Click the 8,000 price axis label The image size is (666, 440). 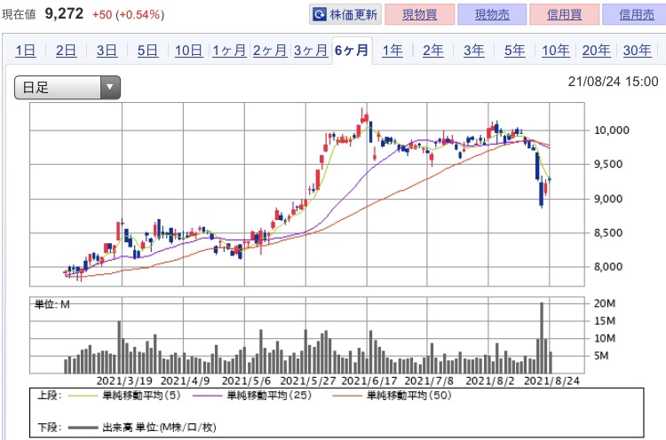tap(608, 266)
